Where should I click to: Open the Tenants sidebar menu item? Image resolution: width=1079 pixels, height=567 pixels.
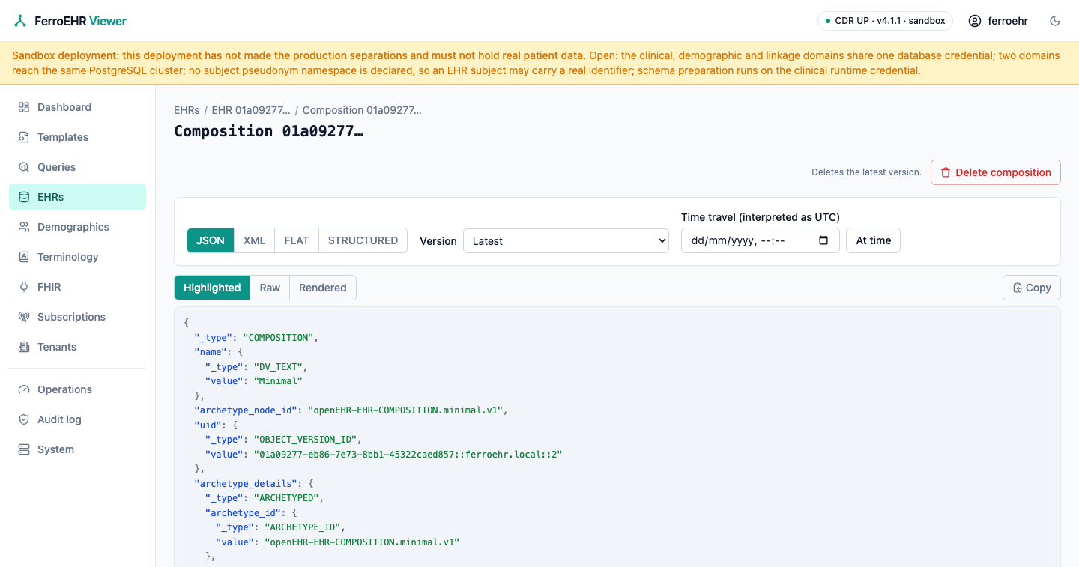click(77, 347)
